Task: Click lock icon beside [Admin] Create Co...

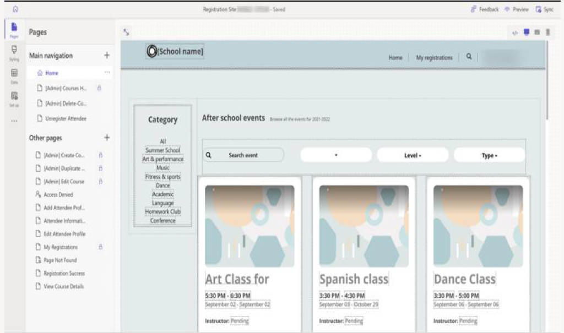Action: (x=101, y=155)
